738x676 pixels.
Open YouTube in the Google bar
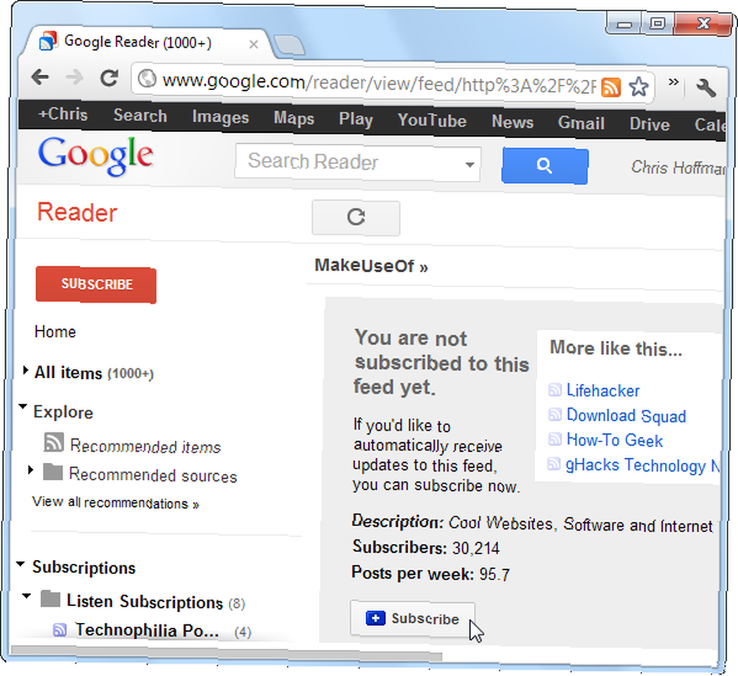tap(432, 121)
